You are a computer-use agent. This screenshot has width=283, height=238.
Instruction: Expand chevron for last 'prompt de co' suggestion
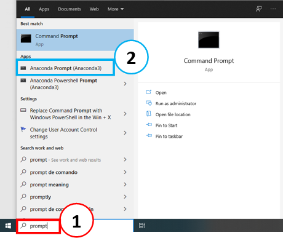125,209
